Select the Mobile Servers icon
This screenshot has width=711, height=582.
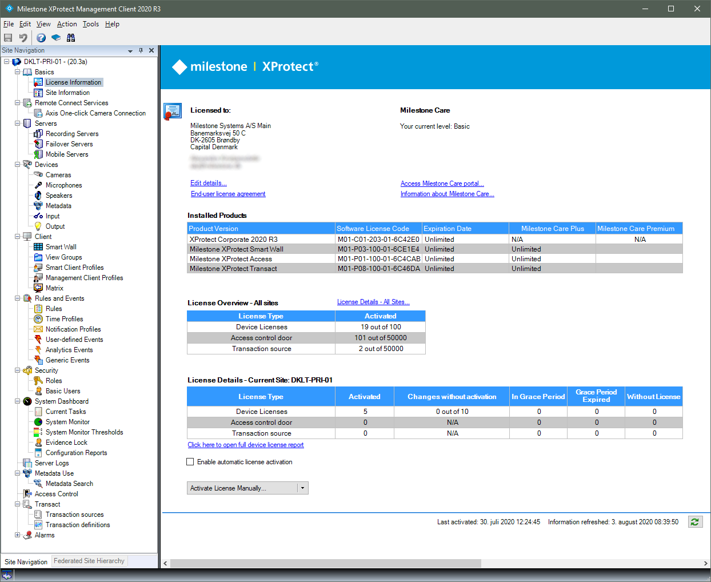(38, 154)
